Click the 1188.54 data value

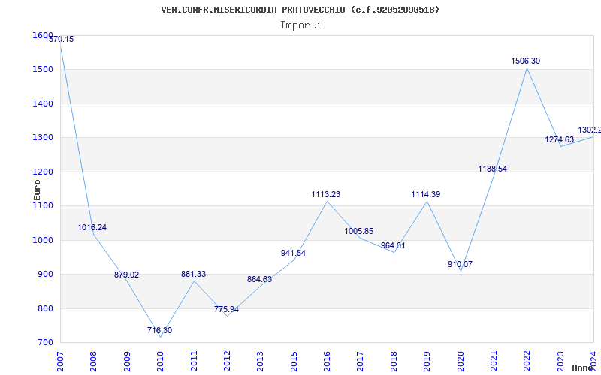[493, 169]
